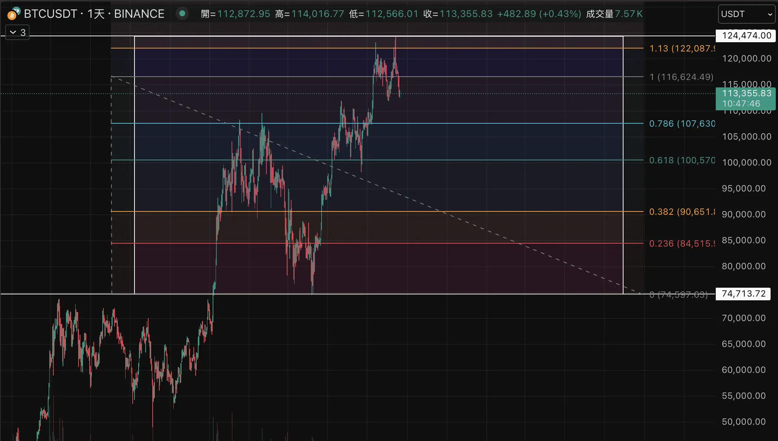This screenshot has height=441, width=778.
Task: Click the volume value 7.57K
Action: [x=629, y=14]
